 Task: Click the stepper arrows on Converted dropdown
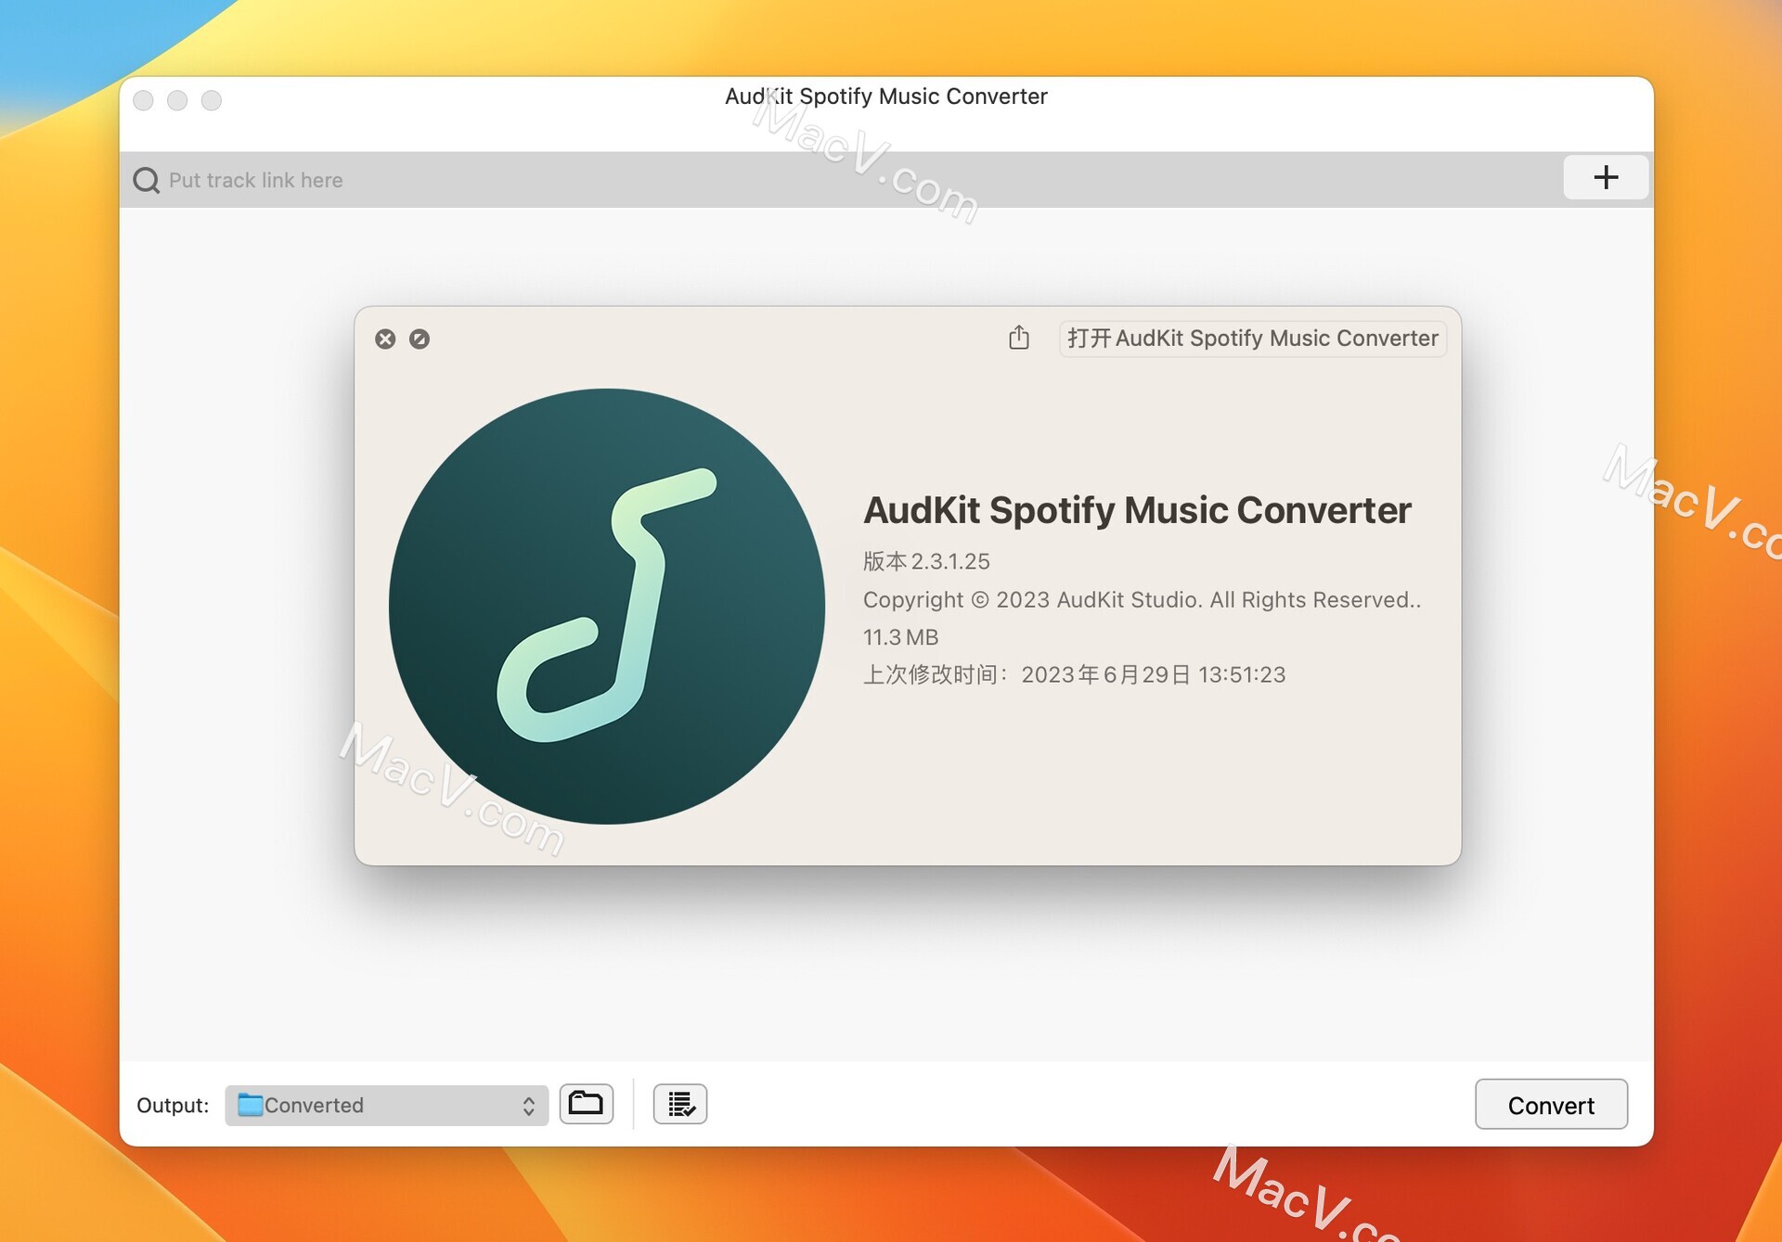(x=528, y=1106)
